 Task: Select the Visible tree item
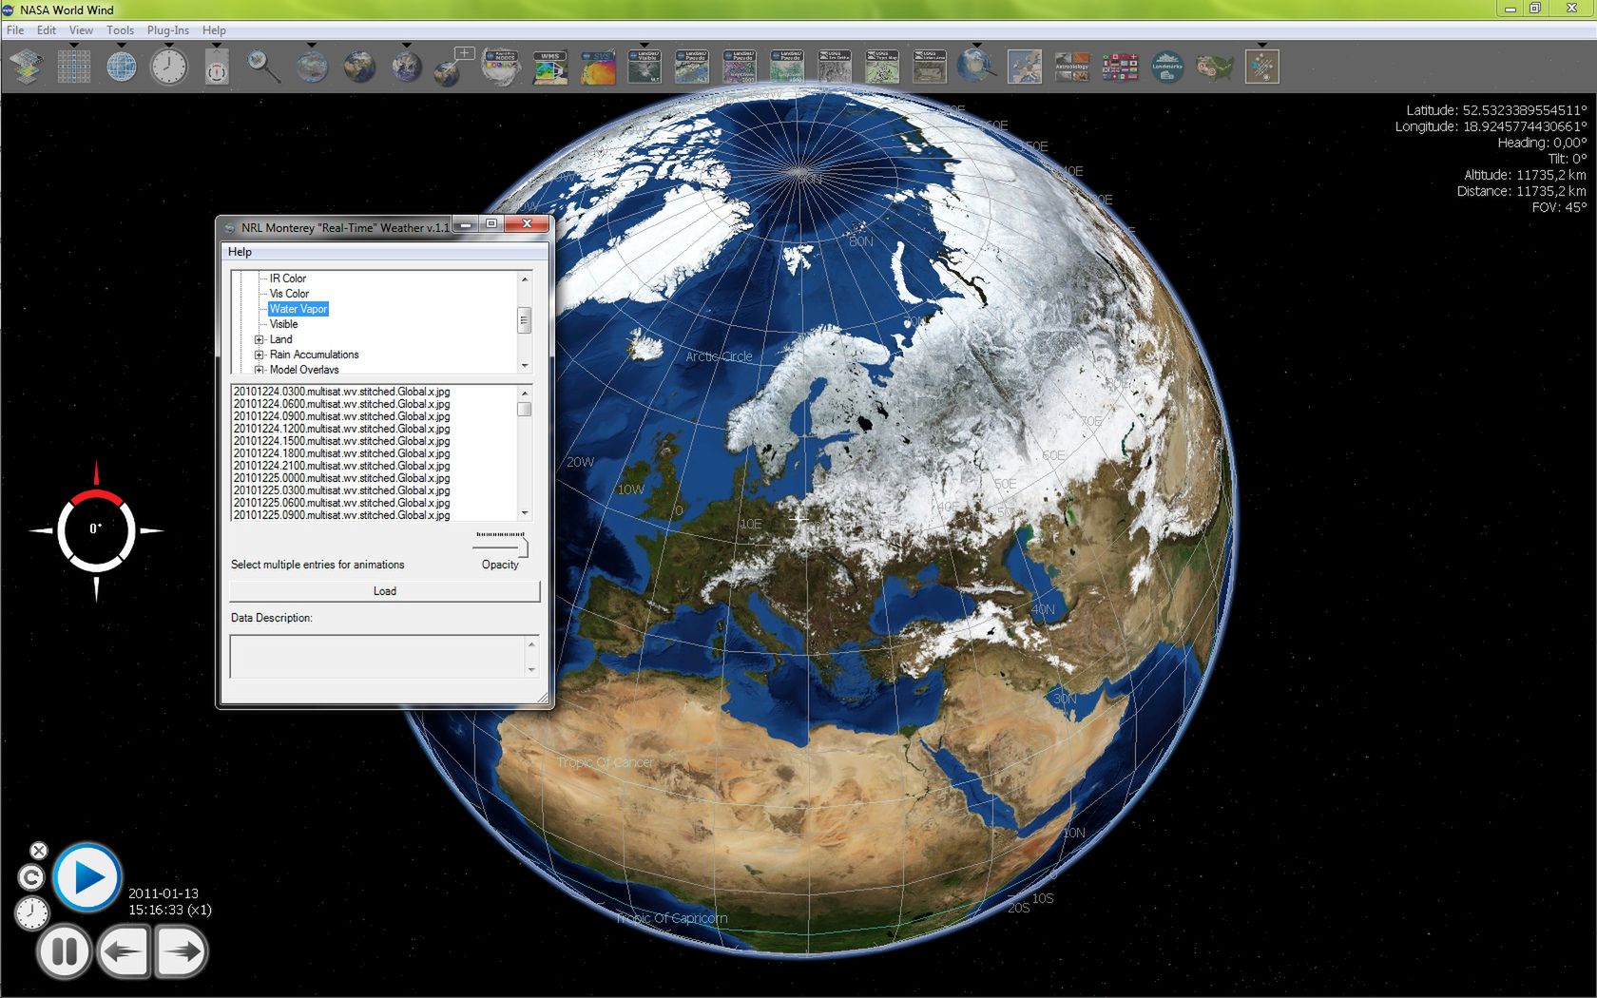click(x=283, y=324)
